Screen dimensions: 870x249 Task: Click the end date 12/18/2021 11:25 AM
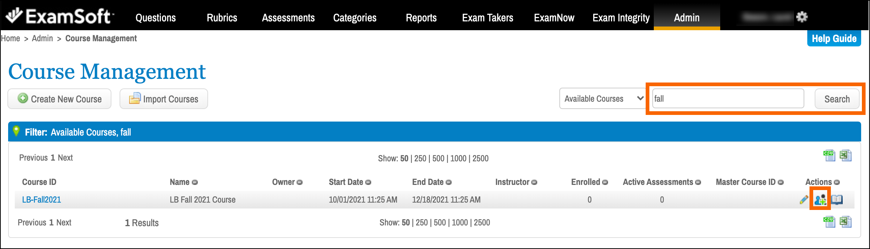446,200
